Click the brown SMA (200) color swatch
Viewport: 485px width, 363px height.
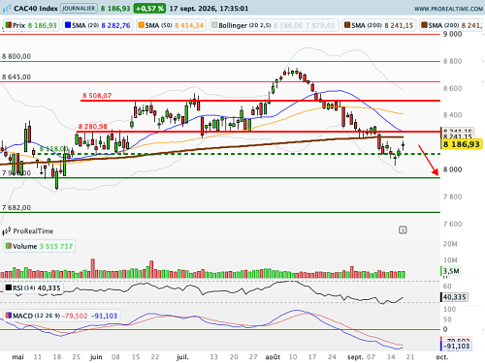point(347,25)
